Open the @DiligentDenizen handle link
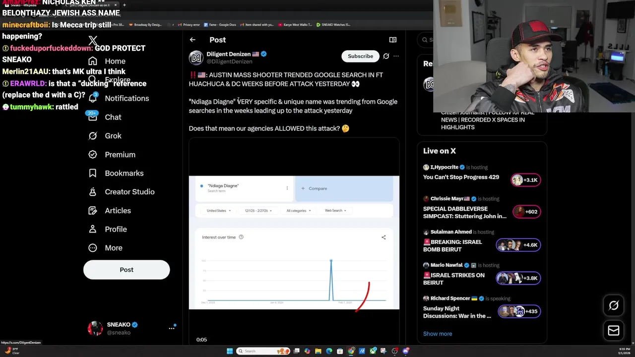This screenshot has height=357, width=635. (229, 61)
